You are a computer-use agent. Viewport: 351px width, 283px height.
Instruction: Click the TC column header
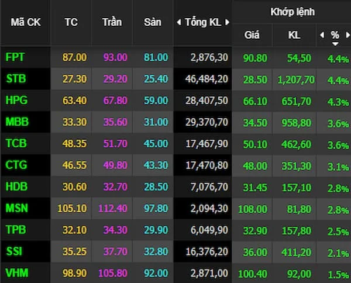[71, 22]
